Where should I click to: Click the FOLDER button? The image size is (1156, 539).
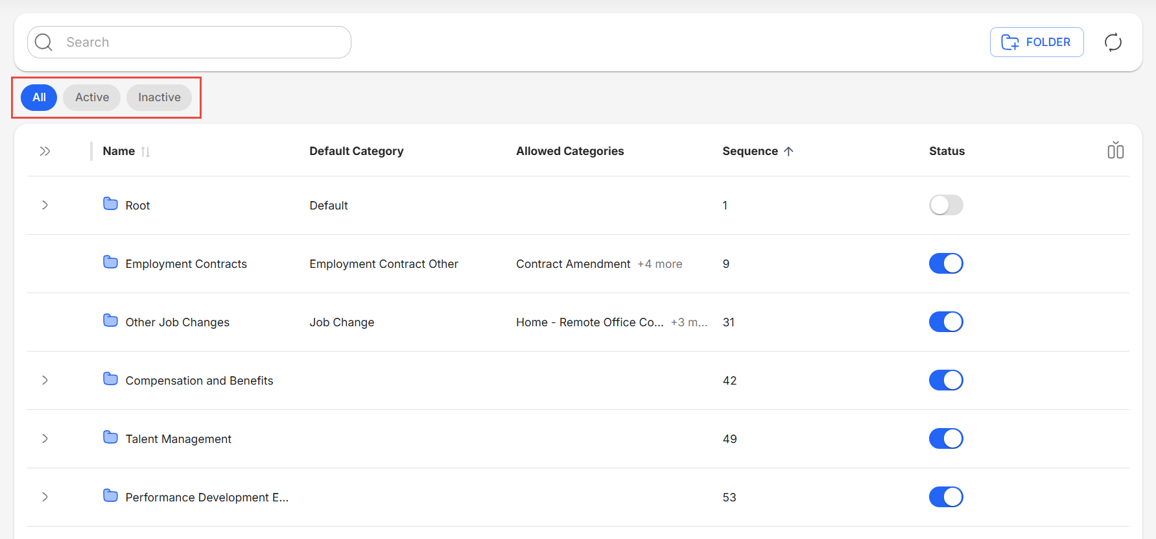tap(1036, 42)
